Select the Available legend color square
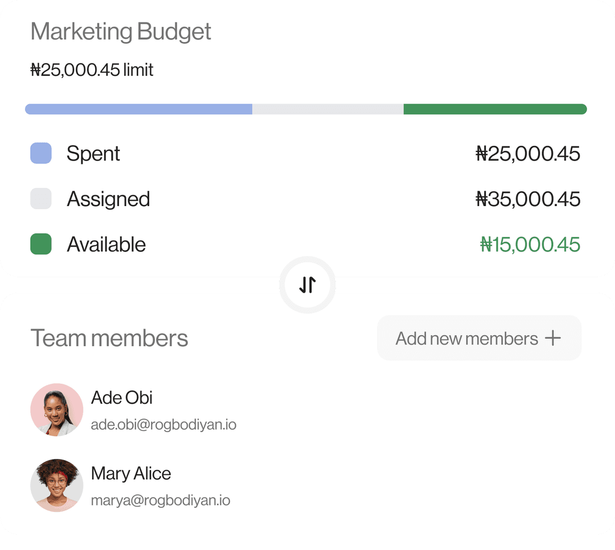The width and height of the screenshot is (615, 550). pyautogui.click(x=40, y=244)
